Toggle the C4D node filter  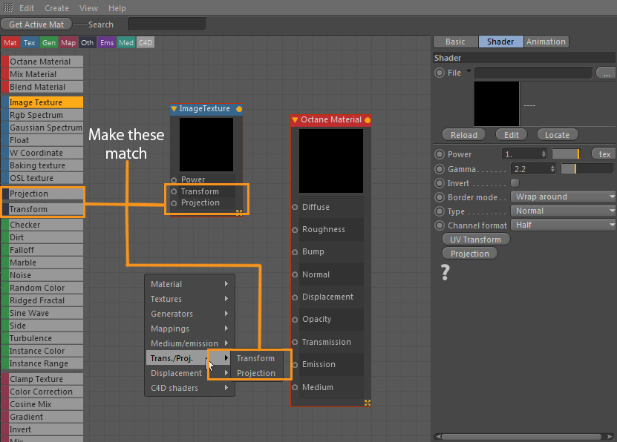click(146, 42)
